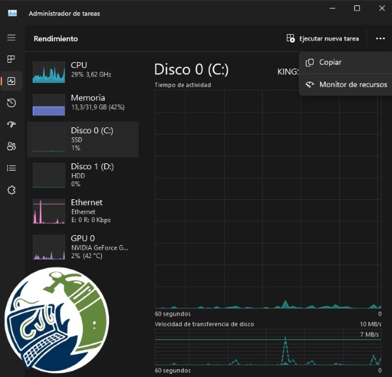
Task: Select the CPU performance item
Action: point(83,71)
